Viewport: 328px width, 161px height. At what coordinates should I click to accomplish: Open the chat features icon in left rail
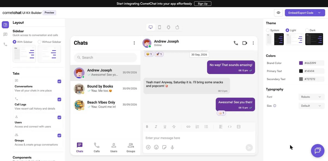click(5, 34)
